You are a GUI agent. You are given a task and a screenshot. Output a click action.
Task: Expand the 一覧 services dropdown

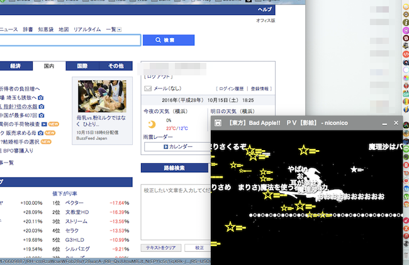pyautogui.click(x=119, y=30)
